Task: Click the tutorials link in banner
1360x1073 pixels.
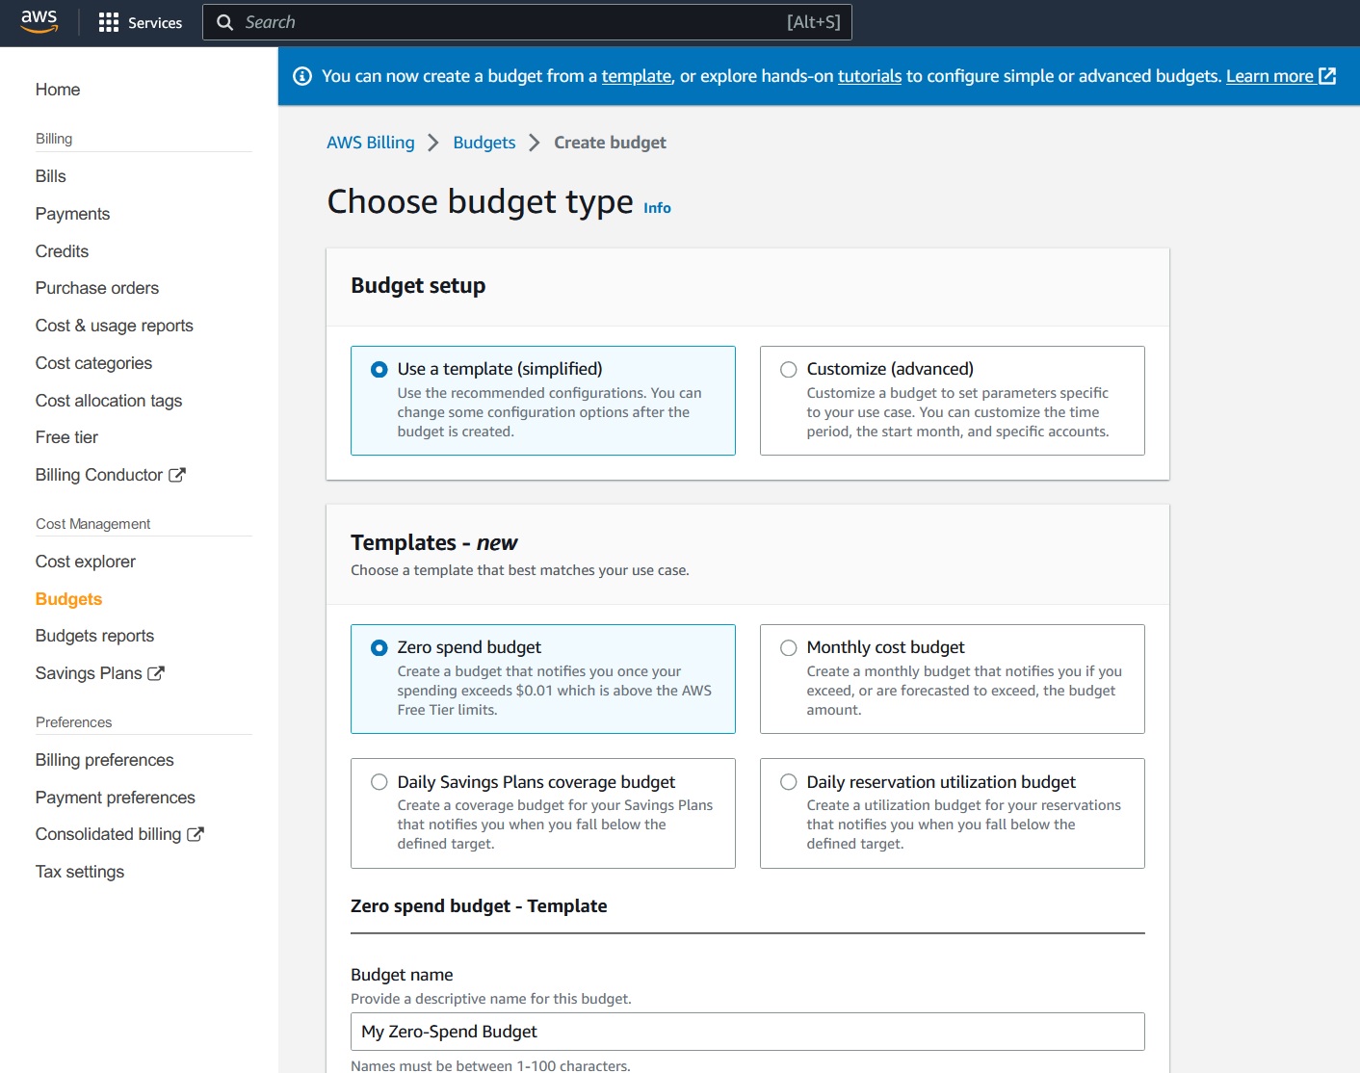Action: [870, 76]
